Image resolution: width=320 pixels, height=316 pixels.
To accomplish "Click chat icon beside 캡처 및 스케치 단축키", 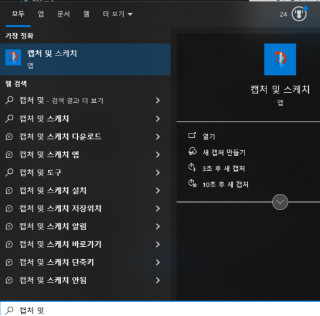I will click(x=9, y=262).
